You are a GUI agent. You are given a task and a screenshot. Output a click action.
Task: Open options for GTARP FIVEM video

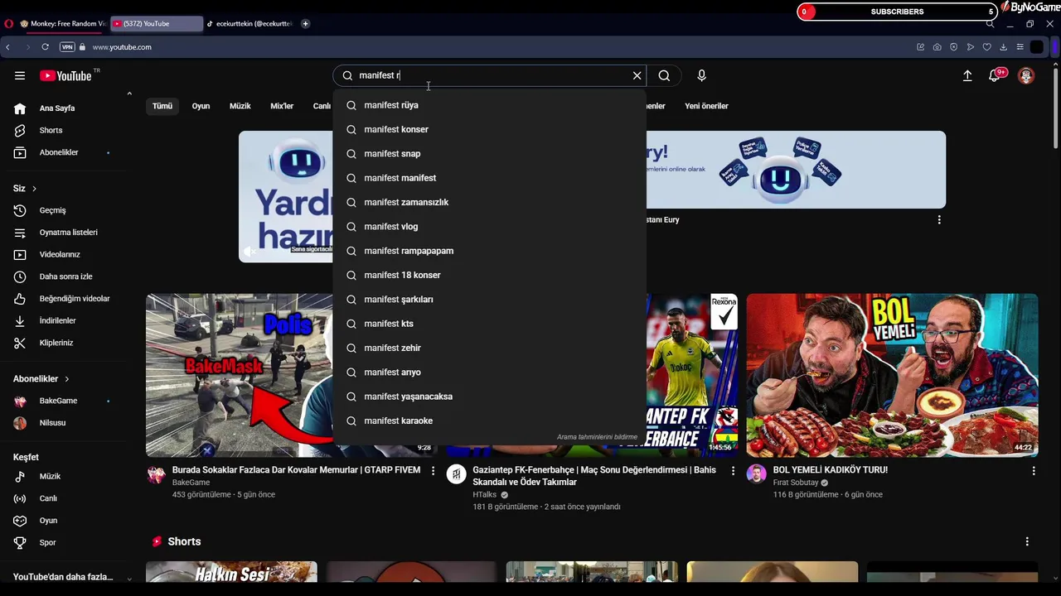(x=433, y=471)
